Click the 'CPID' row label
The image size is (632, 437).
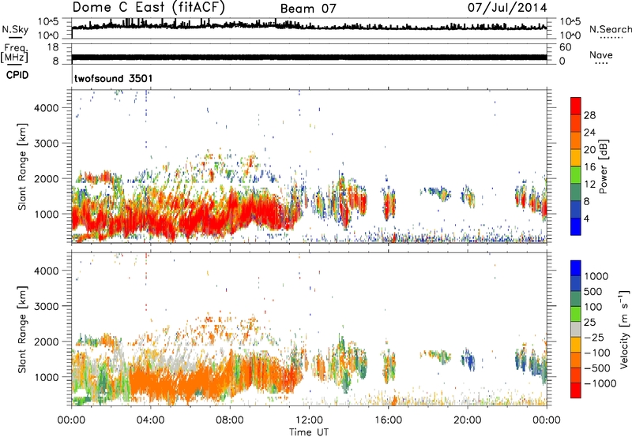click(x=17, y=75)
